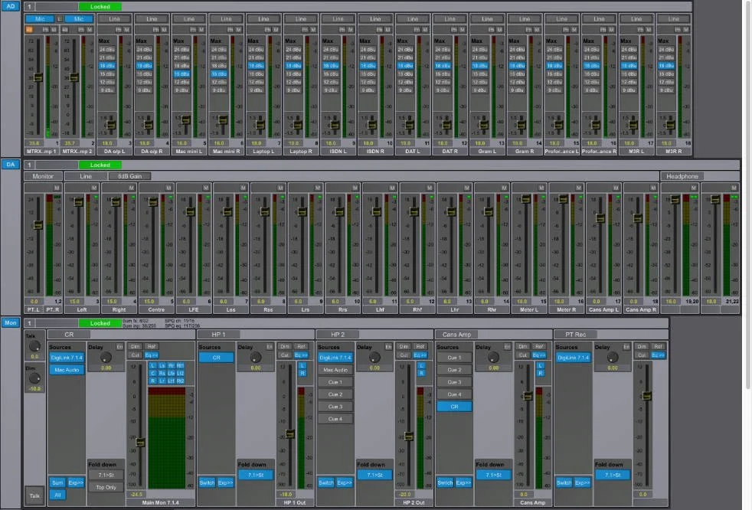752x510 pixels.
Task: Select the Cue 1 source in HP 2
Action: click(x=335, y=382)
